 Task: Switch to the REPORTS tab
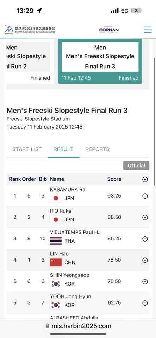pos(97,149)
